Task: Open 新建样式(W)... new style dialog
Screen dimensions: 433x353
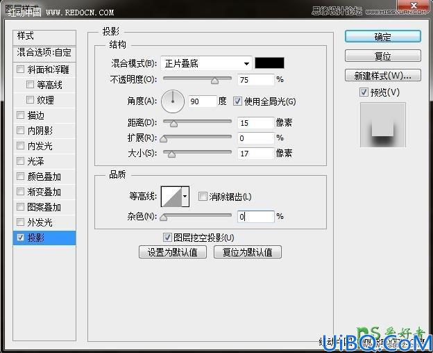Action: 383,76
